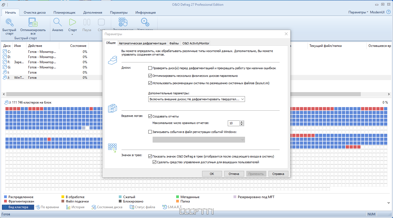Open the Очистка диска ribbon tab
The image size is (393, 218).
pos(35,13)
